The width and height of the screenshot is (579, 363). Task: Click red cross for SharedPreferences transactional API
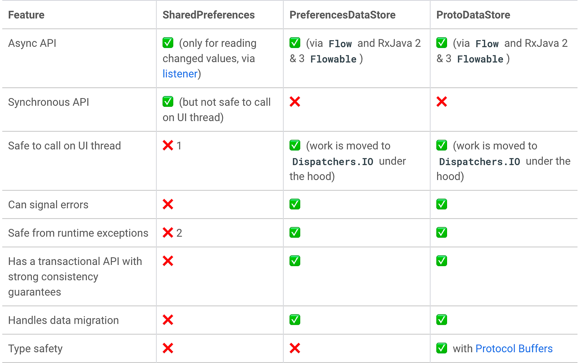pyautogui.click(x=168, y=261)
